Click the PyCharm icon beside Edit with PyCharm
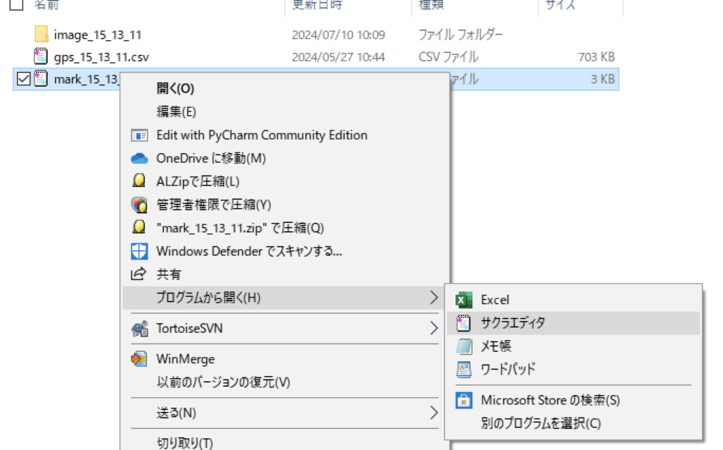 (139, 135)
